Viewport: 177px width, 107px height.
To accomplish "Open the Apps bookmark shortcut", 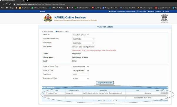I will pyautogui.click(x=3, y=8).
